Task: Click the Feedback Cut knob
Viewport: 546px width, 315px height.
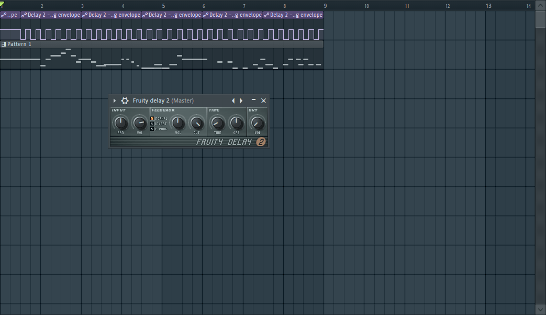Action: (x=196, y=123)
